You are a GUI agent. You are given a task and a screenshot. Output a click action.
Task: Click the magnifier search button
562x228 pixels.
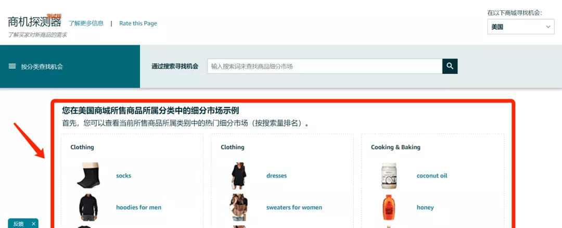[x=450, y=66]
